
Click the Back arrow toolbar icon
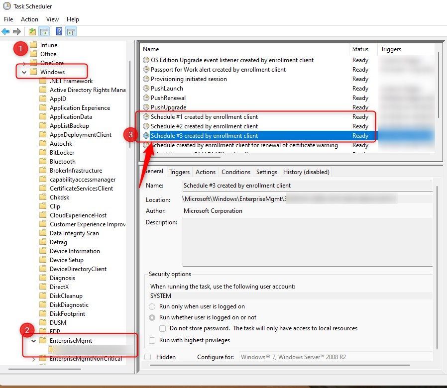5,31
